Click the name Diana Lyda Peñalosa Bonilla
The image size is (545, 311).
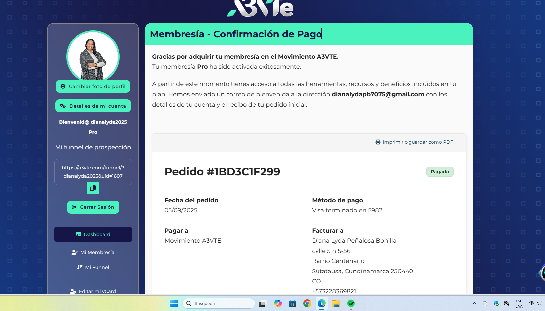(354, 241)
